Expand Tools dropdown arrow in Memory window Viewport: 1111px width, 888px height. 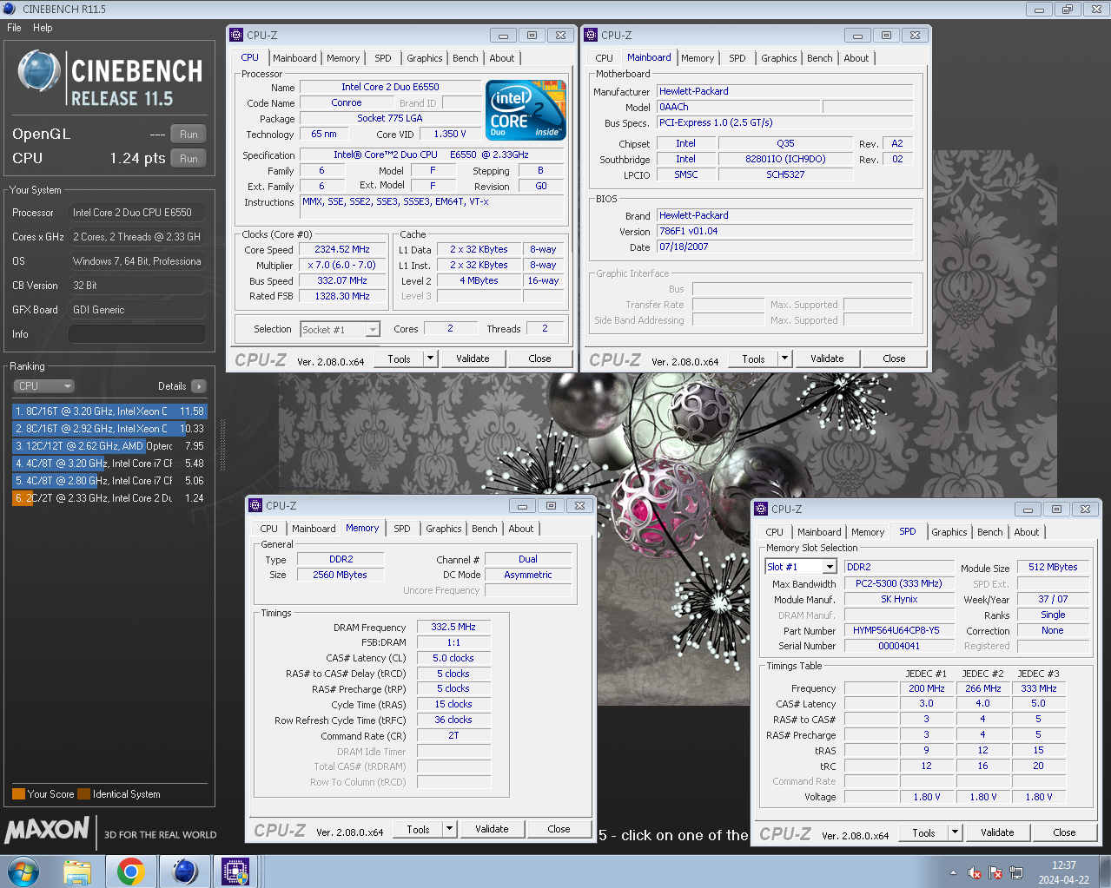pyautogui.click(x=449, y=829)
